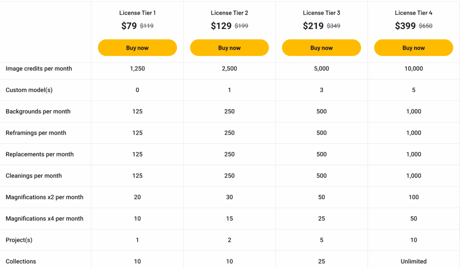Click the Project(s) row label
Image resolution: width=460 pixels, height=268 pixels.
click(19, 240)
